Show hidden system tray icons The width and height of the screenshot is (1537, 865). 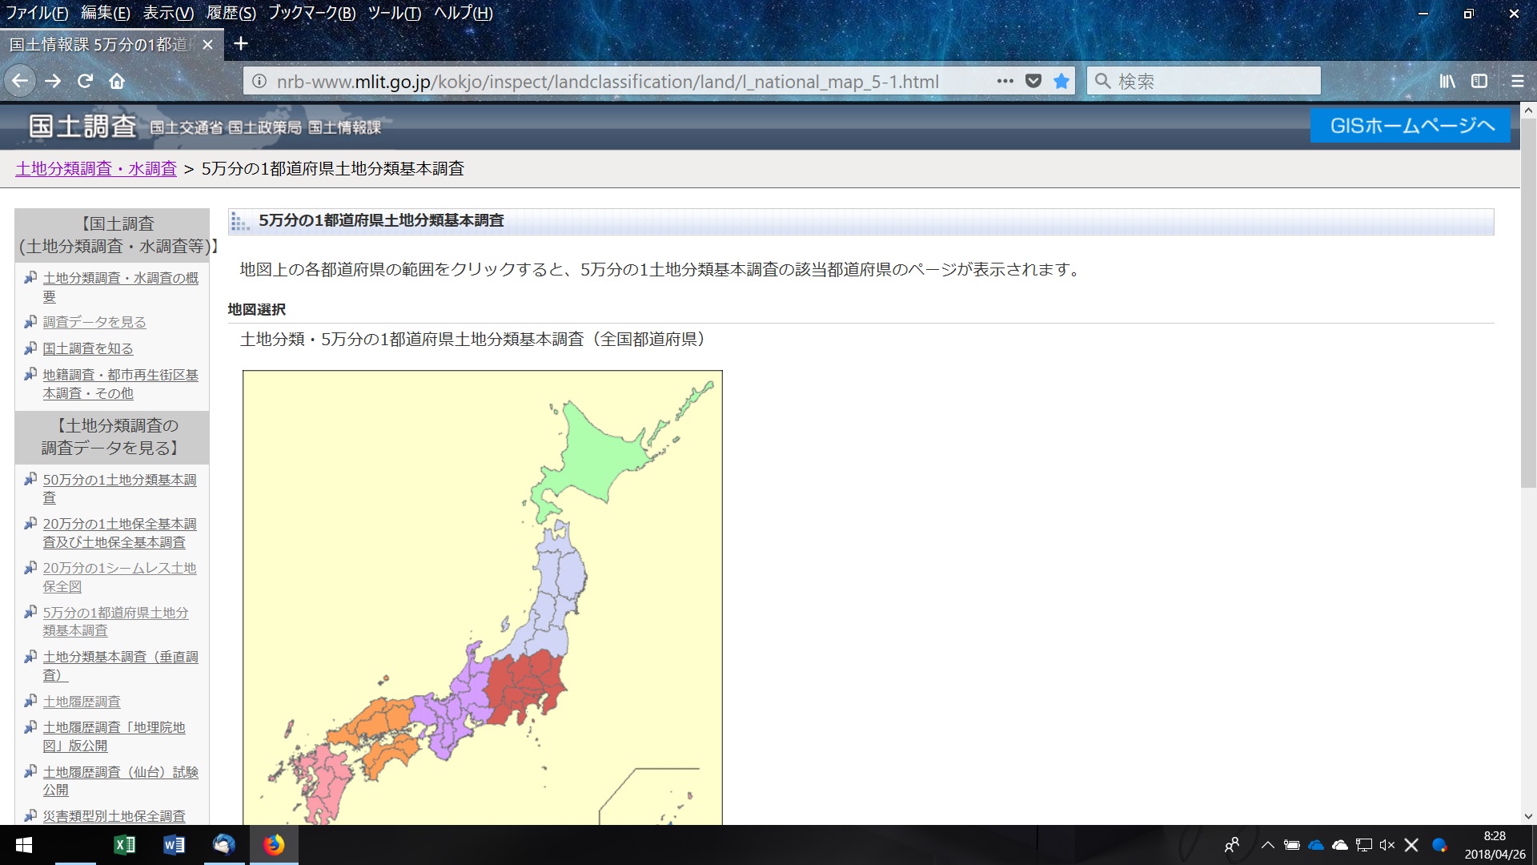pos(1267,845)
